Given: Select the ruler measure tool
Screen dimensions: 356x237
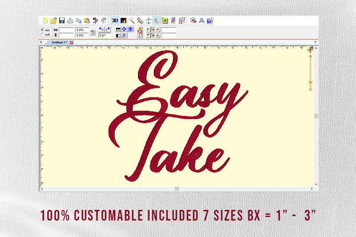Looking at the screenshot, I should [140, 20].
